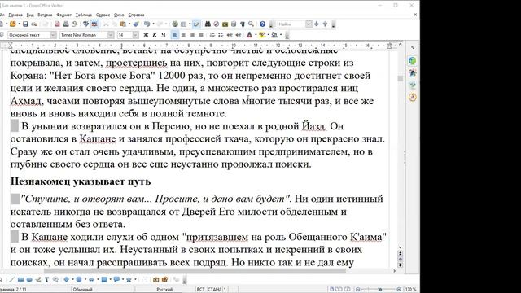Screen dimensions: 521x293
Task: Open the Таблица menu
Action: pos(83,15)
